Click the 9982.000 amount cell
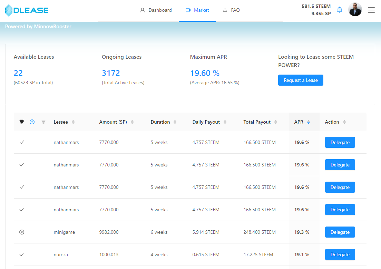 click(109, 232)
